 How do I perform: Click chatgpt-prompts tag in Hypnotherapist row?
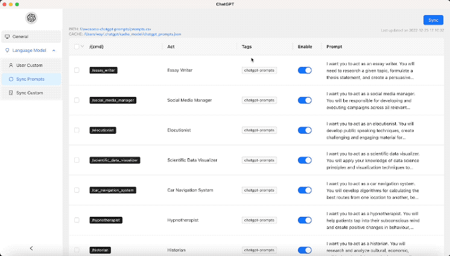click(259, 220)
